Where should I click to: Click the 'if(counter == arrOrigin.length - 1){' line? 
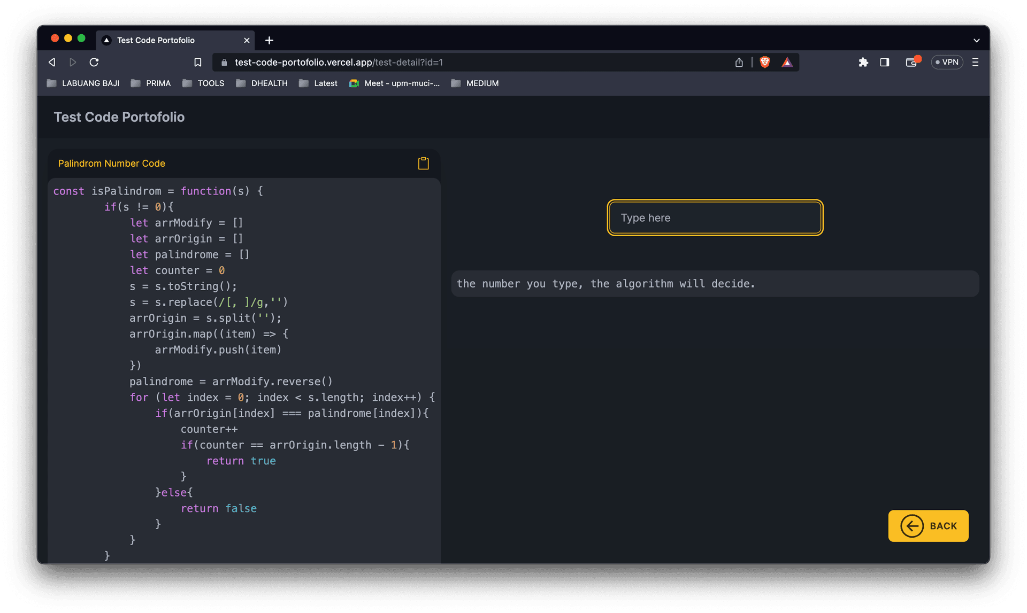(295, 445)
